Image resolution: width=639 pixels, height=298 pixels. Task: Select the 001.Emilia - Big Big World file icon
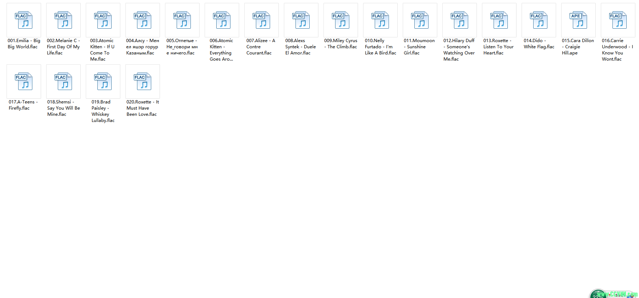pyautogui.click(x=24, y=20)
